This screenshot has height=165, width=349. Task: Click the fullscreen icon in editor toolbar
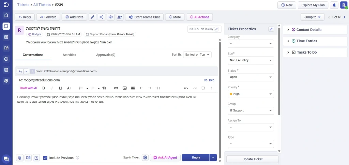tap(203, 88)
